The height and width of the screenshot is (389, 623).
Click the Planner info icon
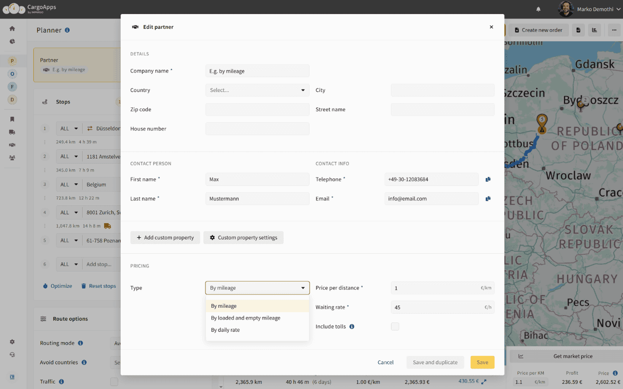(67, 30)
